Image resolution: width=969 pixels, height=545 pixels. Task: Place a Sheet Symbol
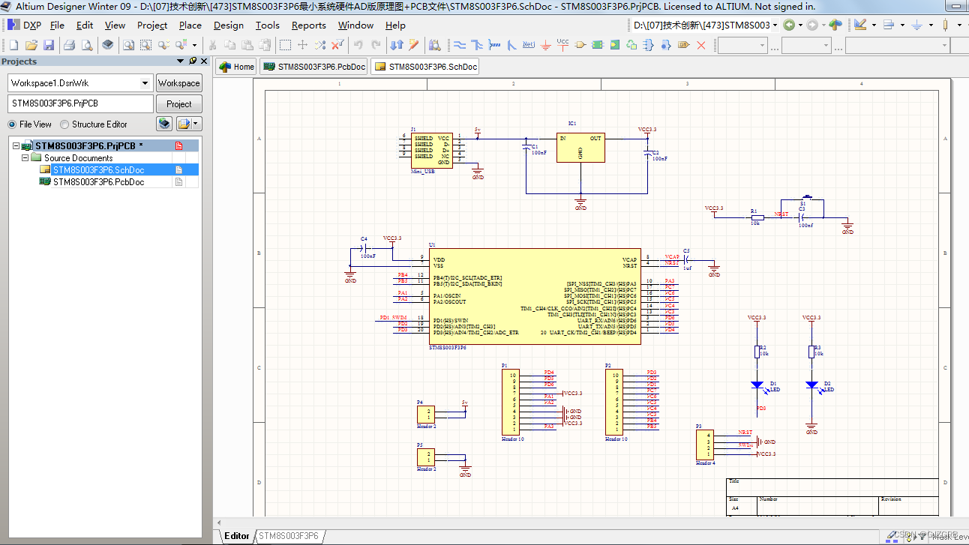point(597,45)
